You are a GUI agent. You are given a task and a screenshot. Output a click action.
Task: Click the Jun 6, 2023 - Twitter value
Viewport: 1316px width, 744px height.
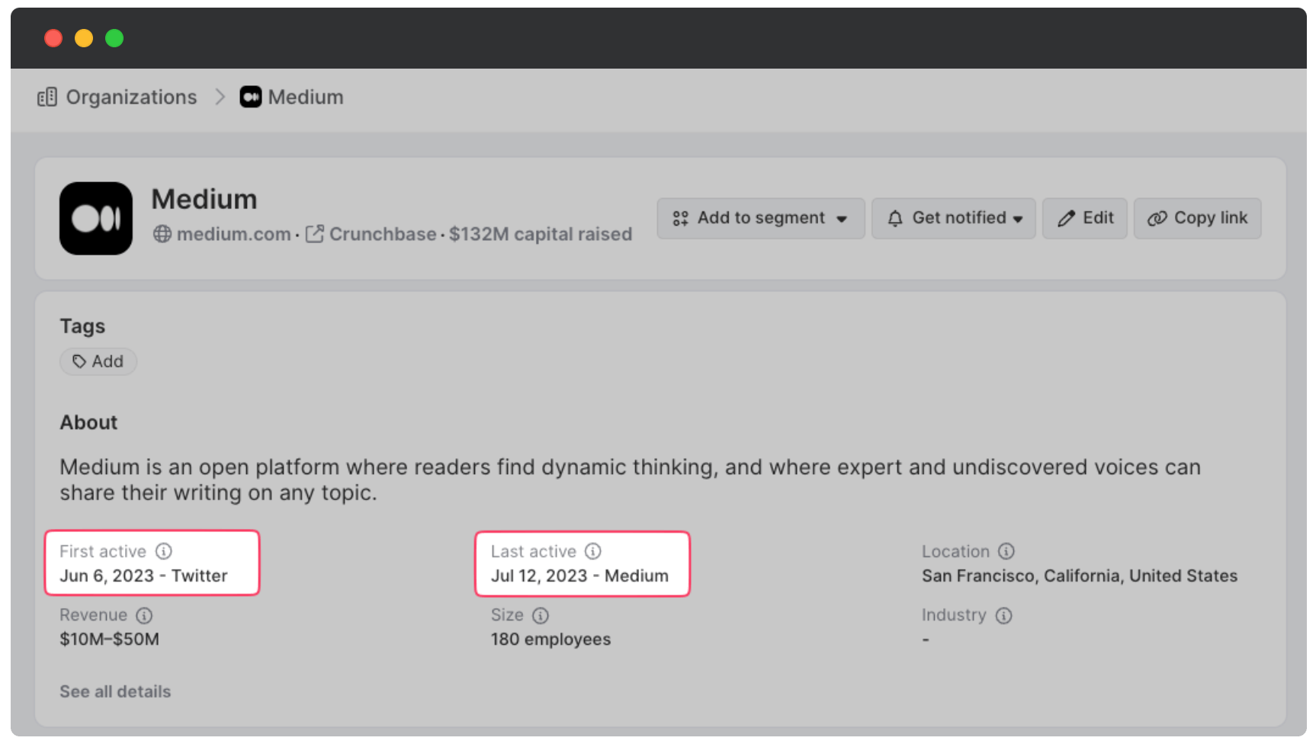point(143,576)
